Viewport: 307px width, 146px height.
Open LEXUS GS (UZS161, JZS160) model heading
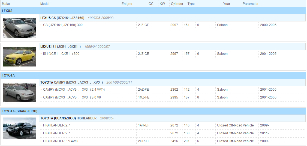pyautogui.click(x=62, y=18)
